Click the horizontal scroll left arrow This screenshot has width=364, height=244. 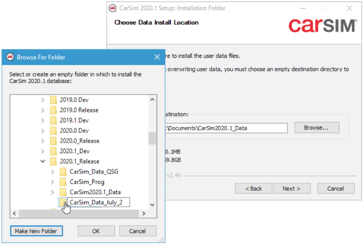pos(15,213)
